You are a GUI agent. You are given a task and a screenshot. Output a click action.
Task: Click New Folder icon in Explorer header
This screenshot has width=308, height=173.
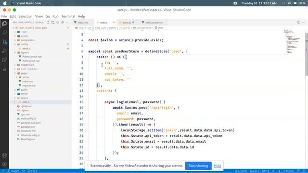coord(53,23)
